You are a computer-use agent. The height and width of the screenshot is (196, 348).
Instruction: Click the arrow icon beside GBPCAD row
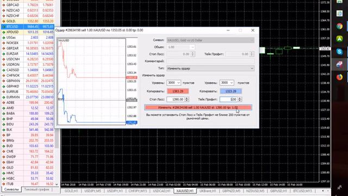click(4, 5)
